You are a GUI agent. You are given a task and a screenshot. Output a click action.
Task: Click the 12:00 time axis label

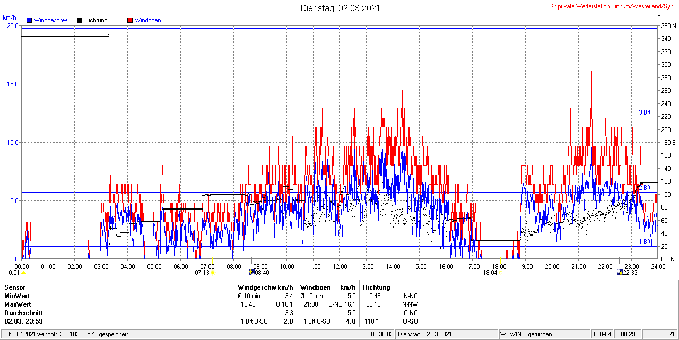(340, 266)
